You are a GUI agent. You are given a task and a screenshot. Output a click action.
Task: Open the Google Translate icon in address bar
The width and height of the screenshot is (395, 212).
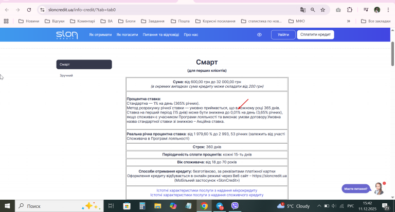pos(303,10)
